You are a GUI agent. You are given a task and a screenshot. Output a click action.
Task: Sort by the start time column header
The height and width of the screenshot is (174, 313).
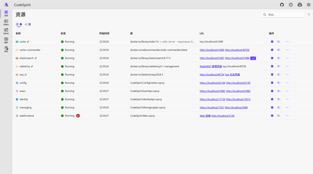coord(104,34)
